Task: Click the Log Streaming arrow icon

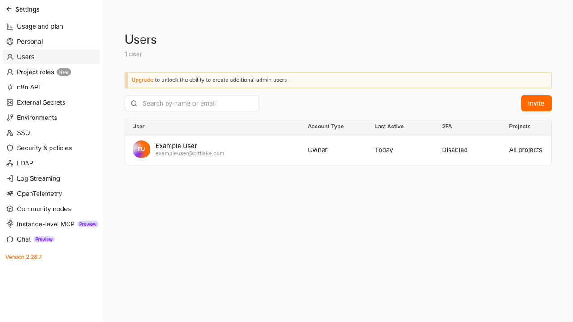Action: 10,178
